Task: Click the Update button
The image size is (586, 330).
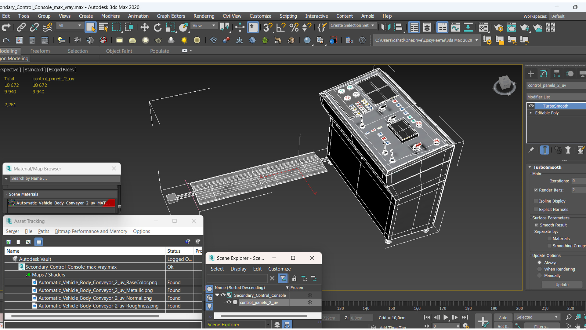Action: pos(562,284)
